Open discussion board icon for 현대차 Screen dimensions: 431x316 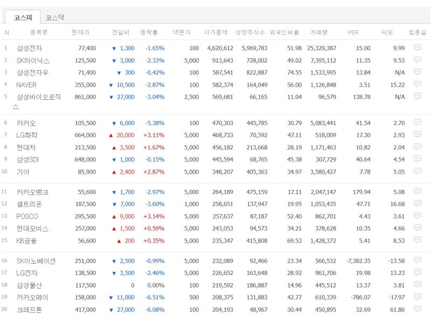[x=417, y=147]
